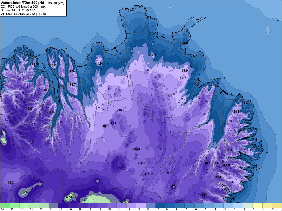Select the legend swatch labeled -17

[x=92, y=205]
